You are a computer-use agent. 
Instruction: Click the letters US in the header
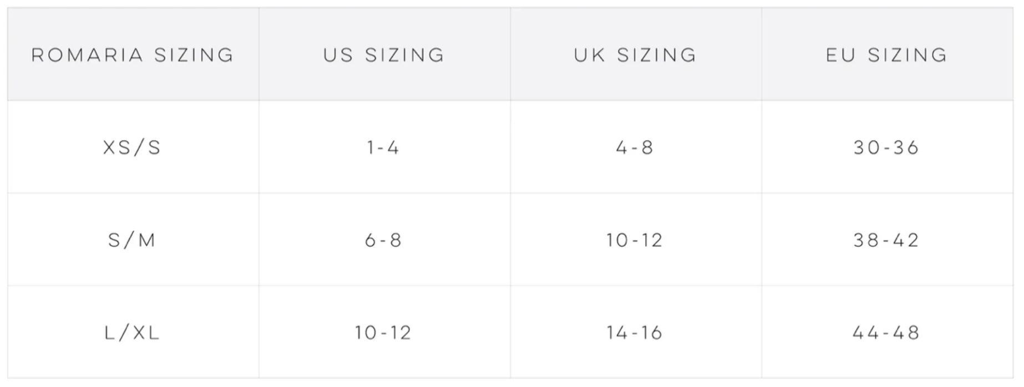[338, 55]
